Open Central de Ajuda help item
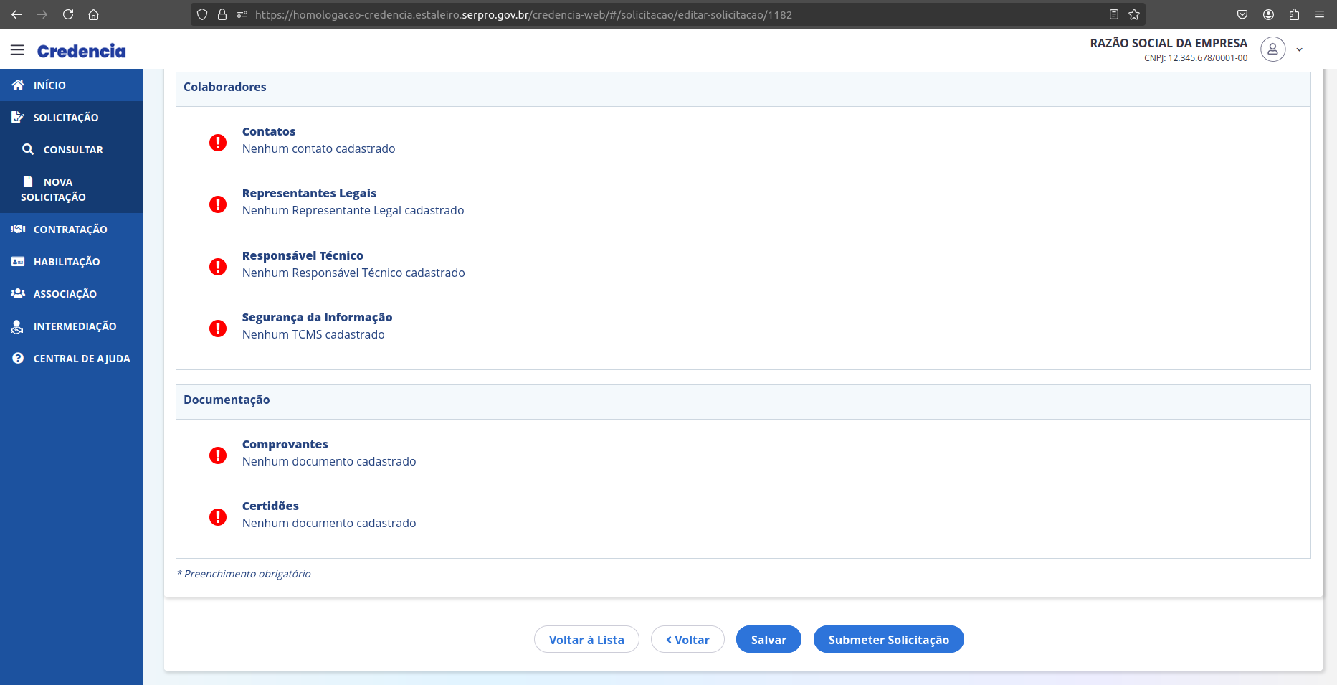 [x=82, y=359]
